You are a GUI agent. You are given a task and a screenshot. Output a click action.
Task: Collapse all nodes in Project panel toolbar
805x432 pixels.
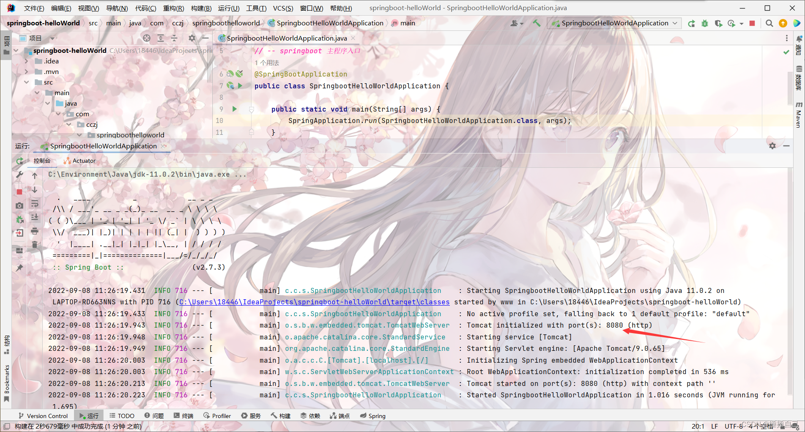click(x=174, y=38)
